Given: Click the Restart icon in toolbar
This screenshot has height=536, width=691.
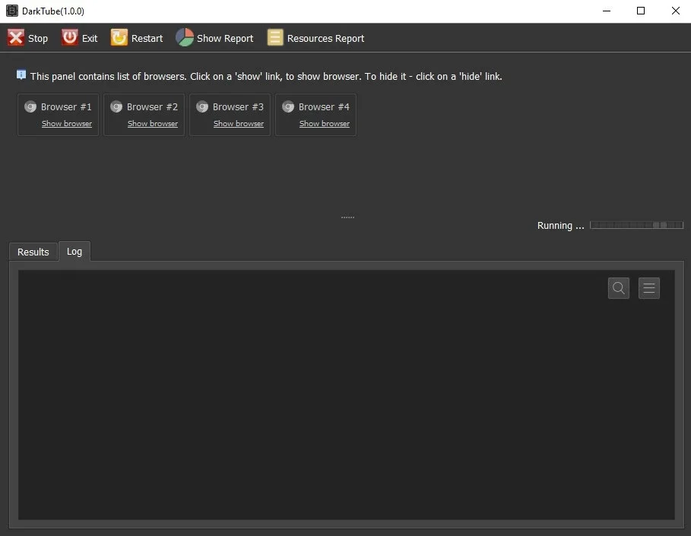Looking at the screenshot, I should point(119,37).
